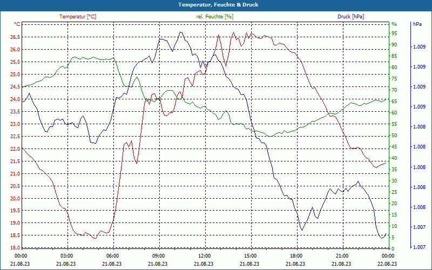Image resolution: width=432 pixels, height=270 pixels.
Task: Click the 19,5 temperature axis value
Action: click(16, 211)
